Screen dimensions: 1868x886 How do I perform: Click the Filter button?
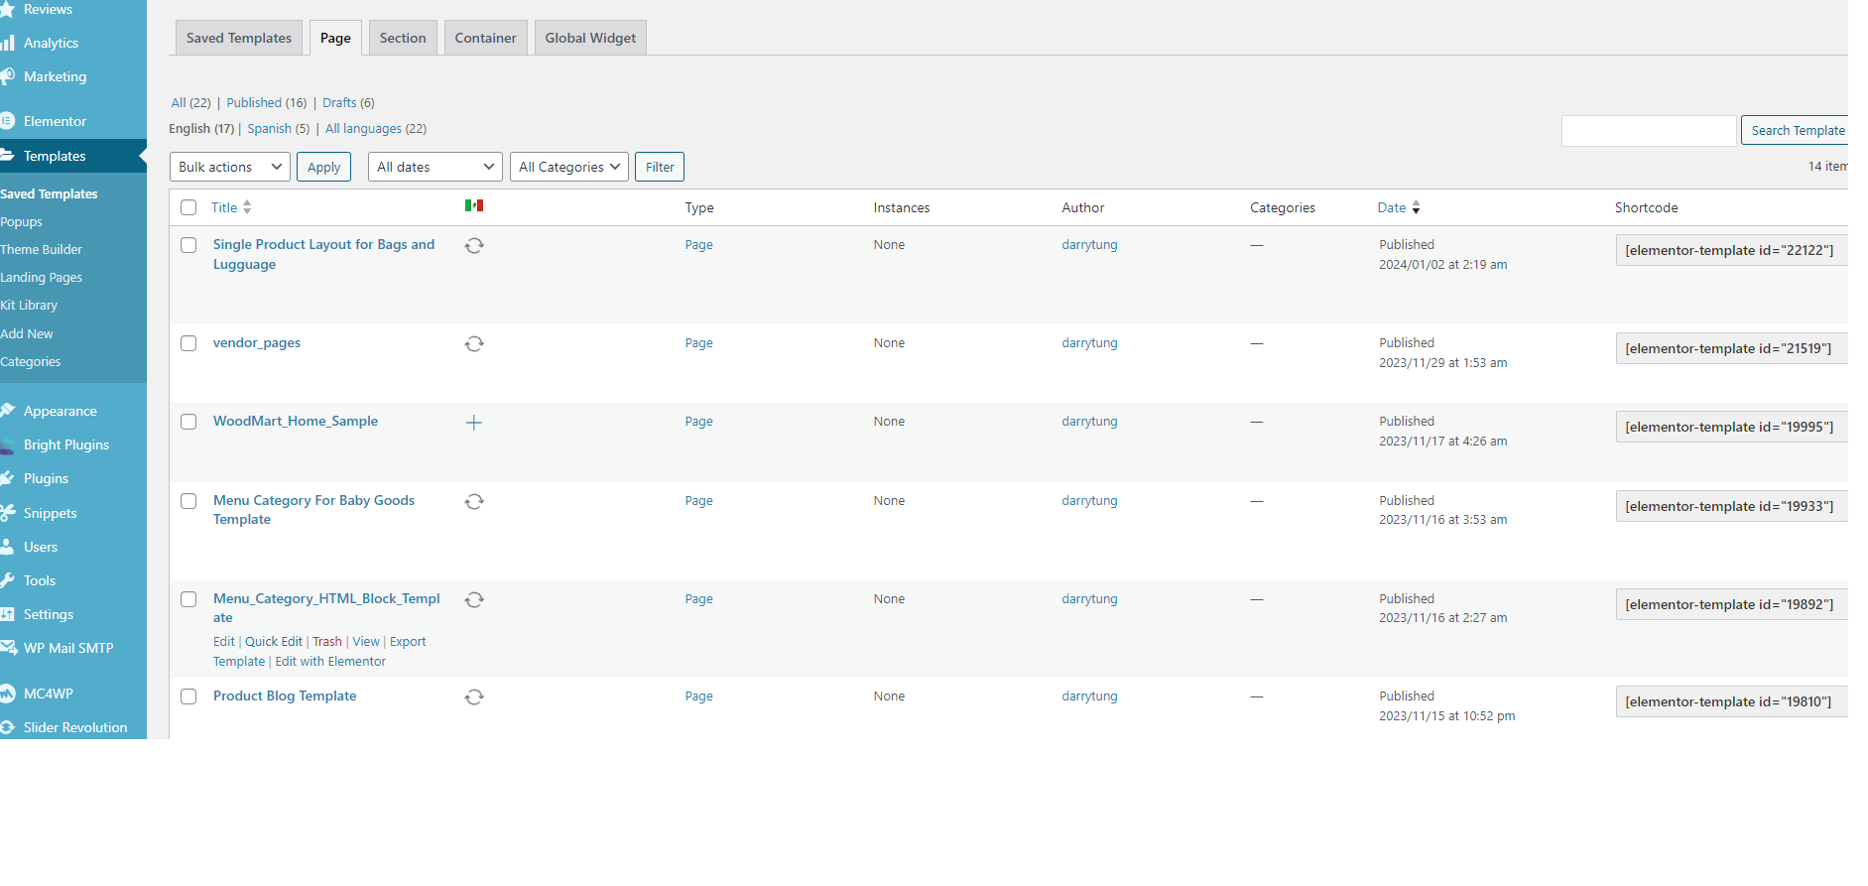660,167
